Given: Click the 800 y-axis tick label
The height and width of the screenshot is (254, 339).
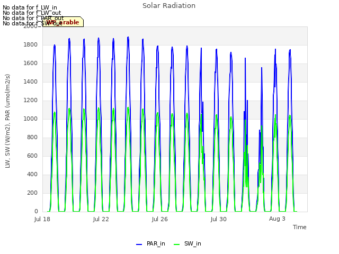Looking at the screenshot, I should click(32, 138).
